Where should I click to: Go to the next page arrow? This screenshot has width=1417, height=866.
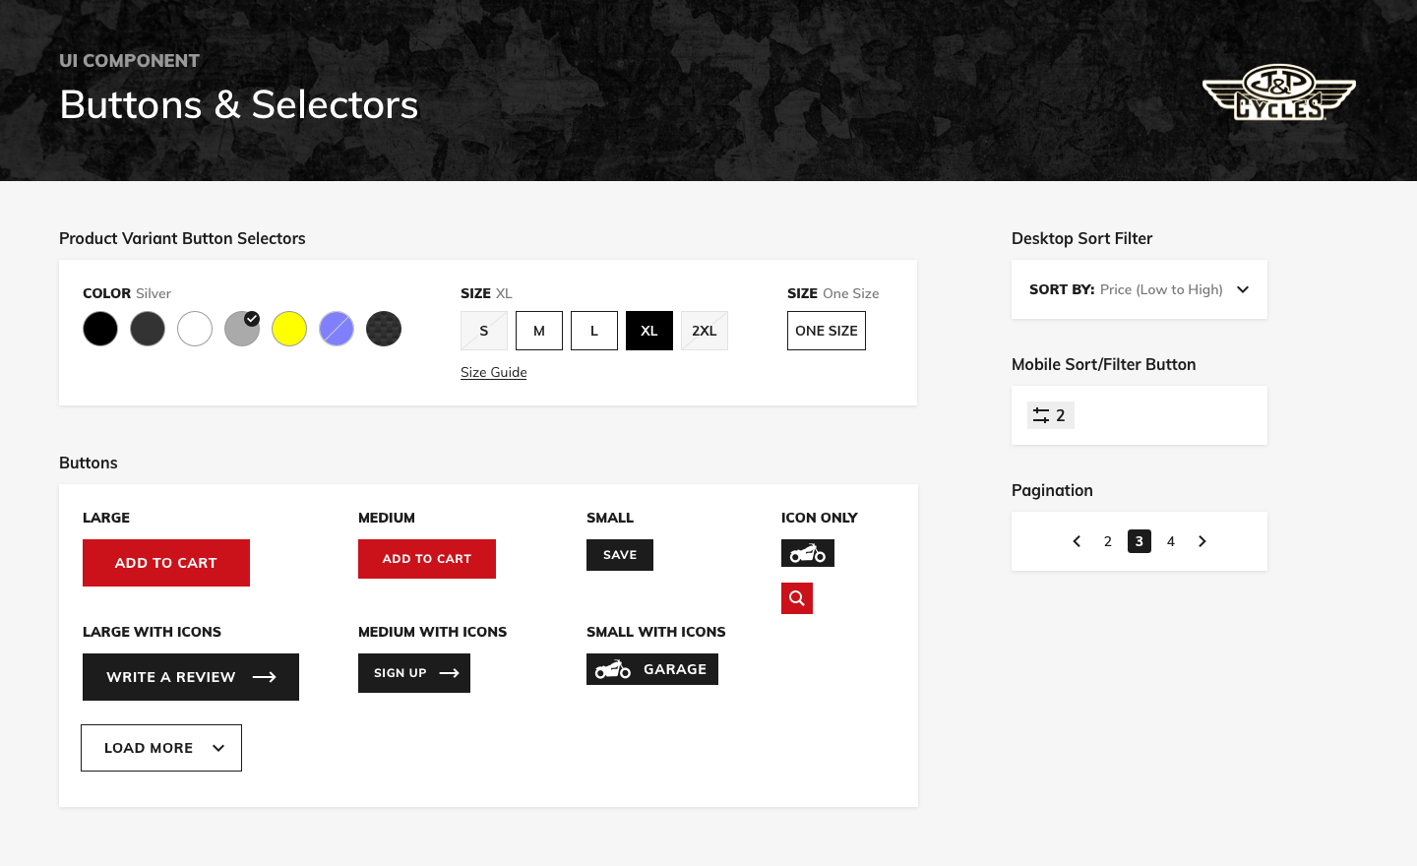click(1201, 541)
